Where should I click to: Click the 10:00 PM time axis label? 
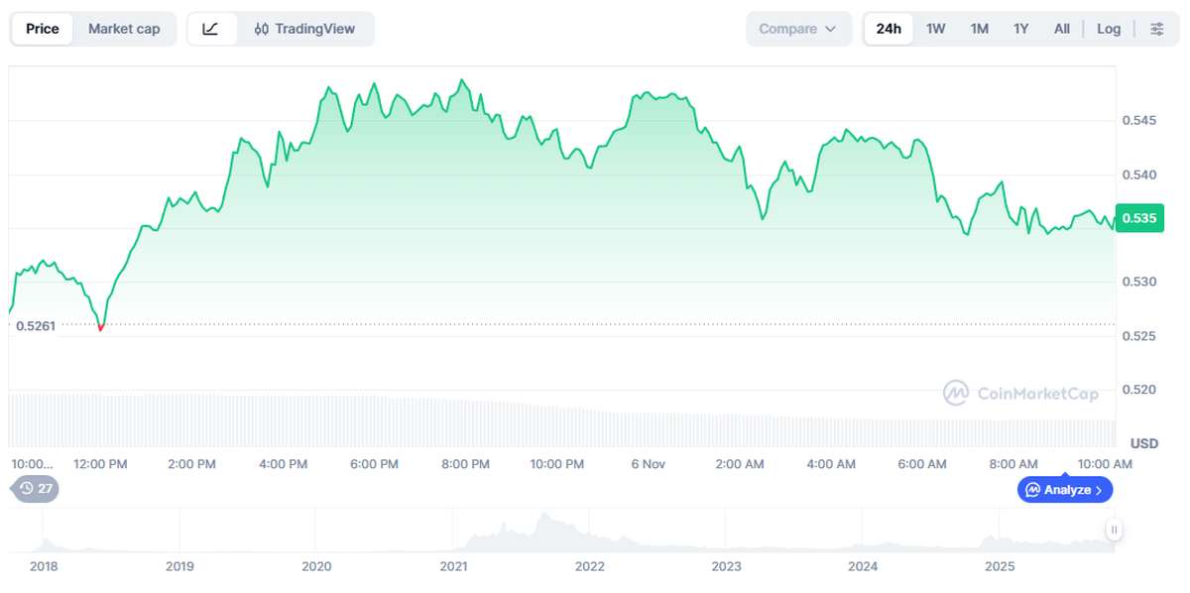(557, 464)
